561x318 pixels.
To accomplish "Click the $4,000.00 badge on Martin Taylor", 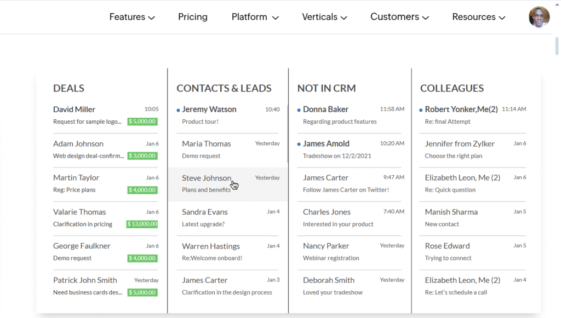I will 142,190.
